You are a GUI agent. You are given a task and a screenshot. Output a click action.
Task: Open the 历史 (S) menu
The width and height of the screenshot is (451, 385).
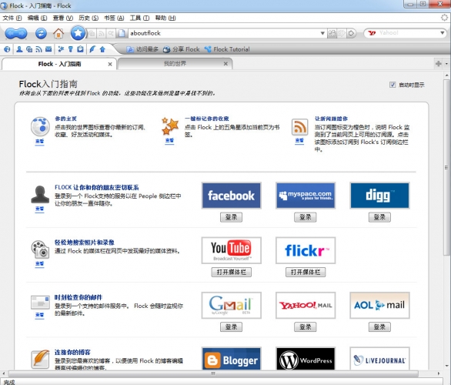tap(89, 18)
